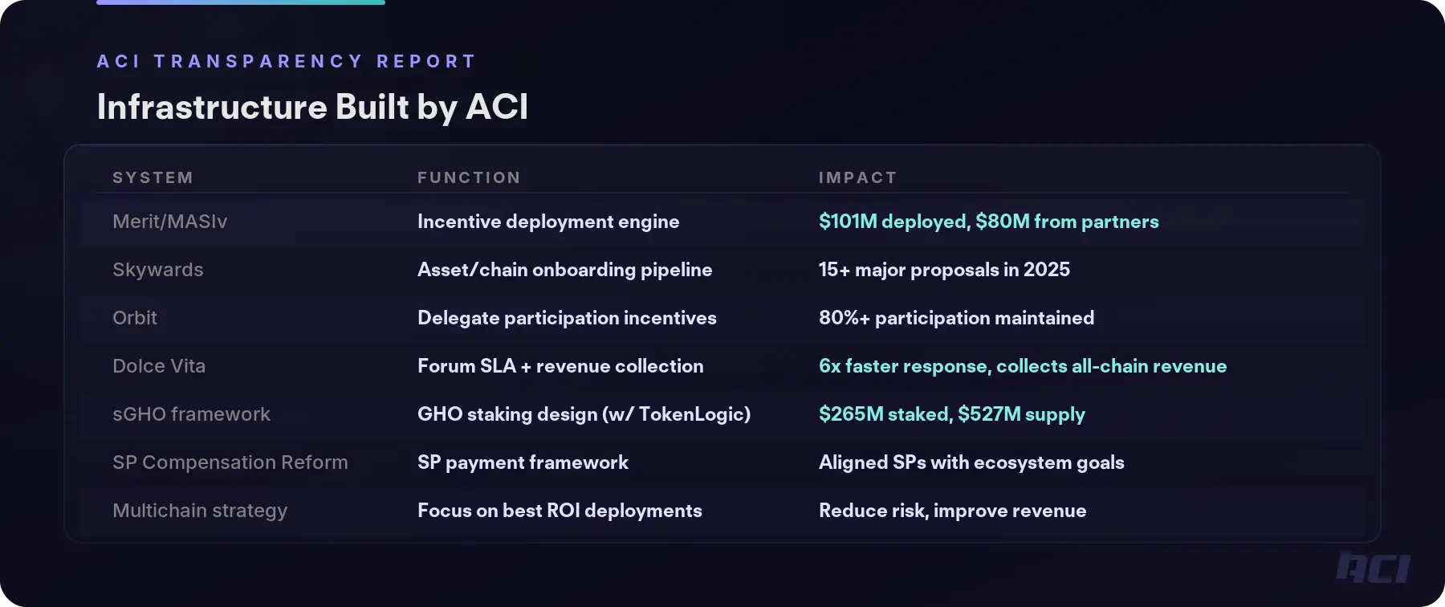Click the Infrastructure Built by ACI heading
The height and width of the screenshot is (607, 1445).
click(x=312, y=107)
